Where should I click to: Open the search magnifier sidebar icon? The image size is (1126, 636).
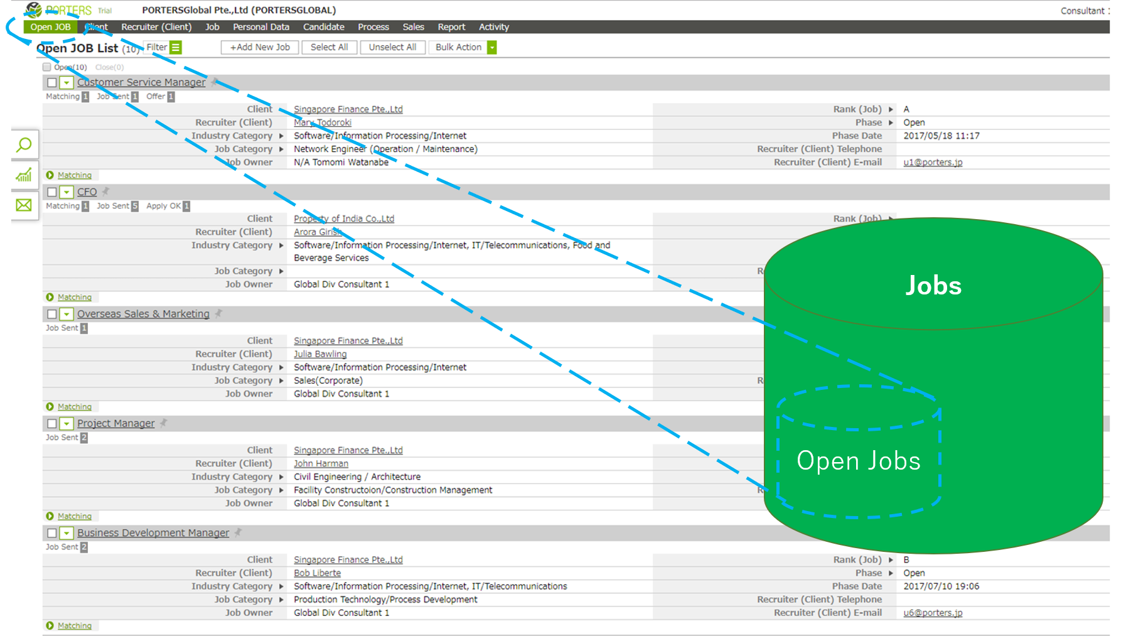tap(24, 145)
